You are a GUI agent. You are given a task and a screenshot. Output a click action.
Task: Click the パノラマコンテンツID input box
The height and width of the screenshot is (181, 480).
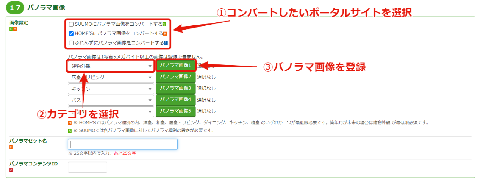pyautogui.click(x=87, y=167)
